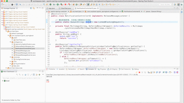
Task: Open the Package Explorer view menu dropdown
Action: (37, 8)
